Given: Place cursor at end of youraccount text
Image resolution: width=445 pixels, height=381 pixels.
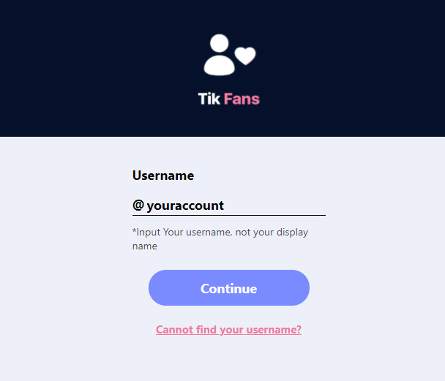Looking at the screenshot, I should (x=224, y=205).
